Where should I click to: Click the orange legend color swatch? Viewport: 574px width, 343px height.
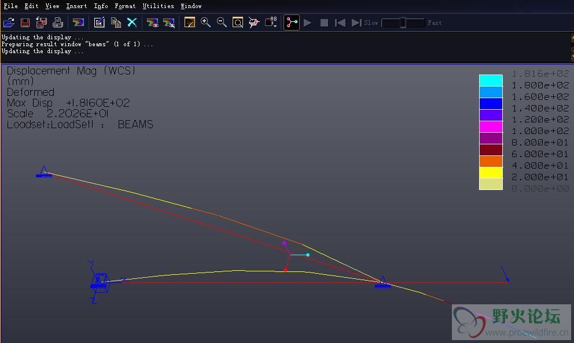[x=491, y=161]
